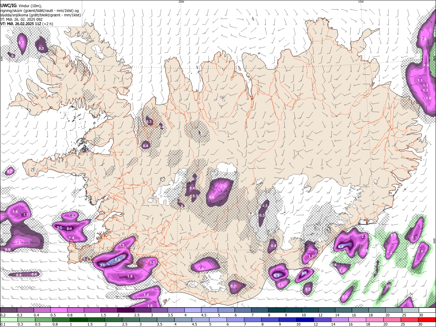
Task: Click the UWC/IG title text
Action: coord(8,5)
